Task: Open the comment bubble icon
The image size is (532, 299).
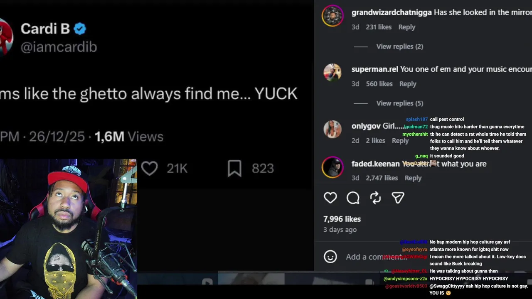Action: tap(353, 198)
